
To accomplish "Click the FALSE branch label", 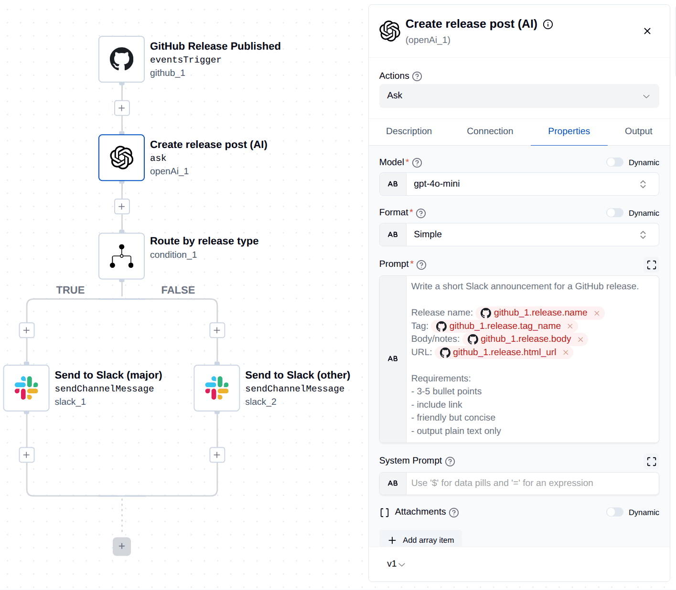I will pos(178,290).
